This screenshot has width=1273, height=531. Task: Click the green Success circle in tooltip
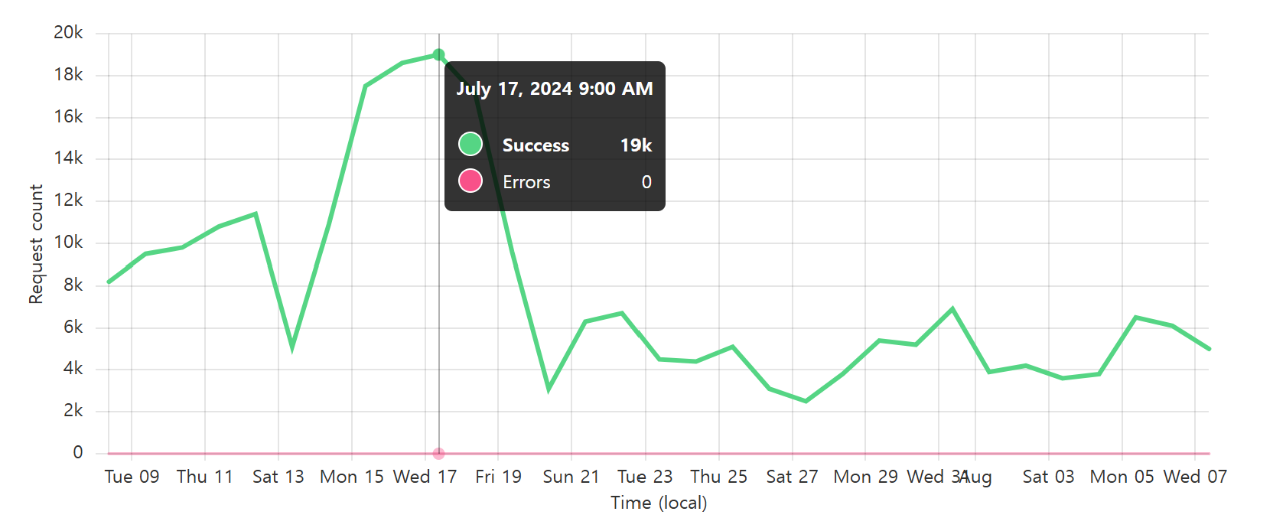pyautogui.click(x=470, y=144)
